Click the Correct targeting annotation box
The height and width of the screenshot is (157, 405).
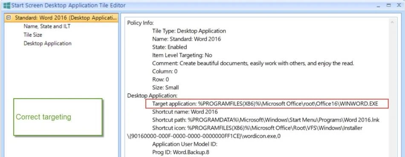coord(58,117)
